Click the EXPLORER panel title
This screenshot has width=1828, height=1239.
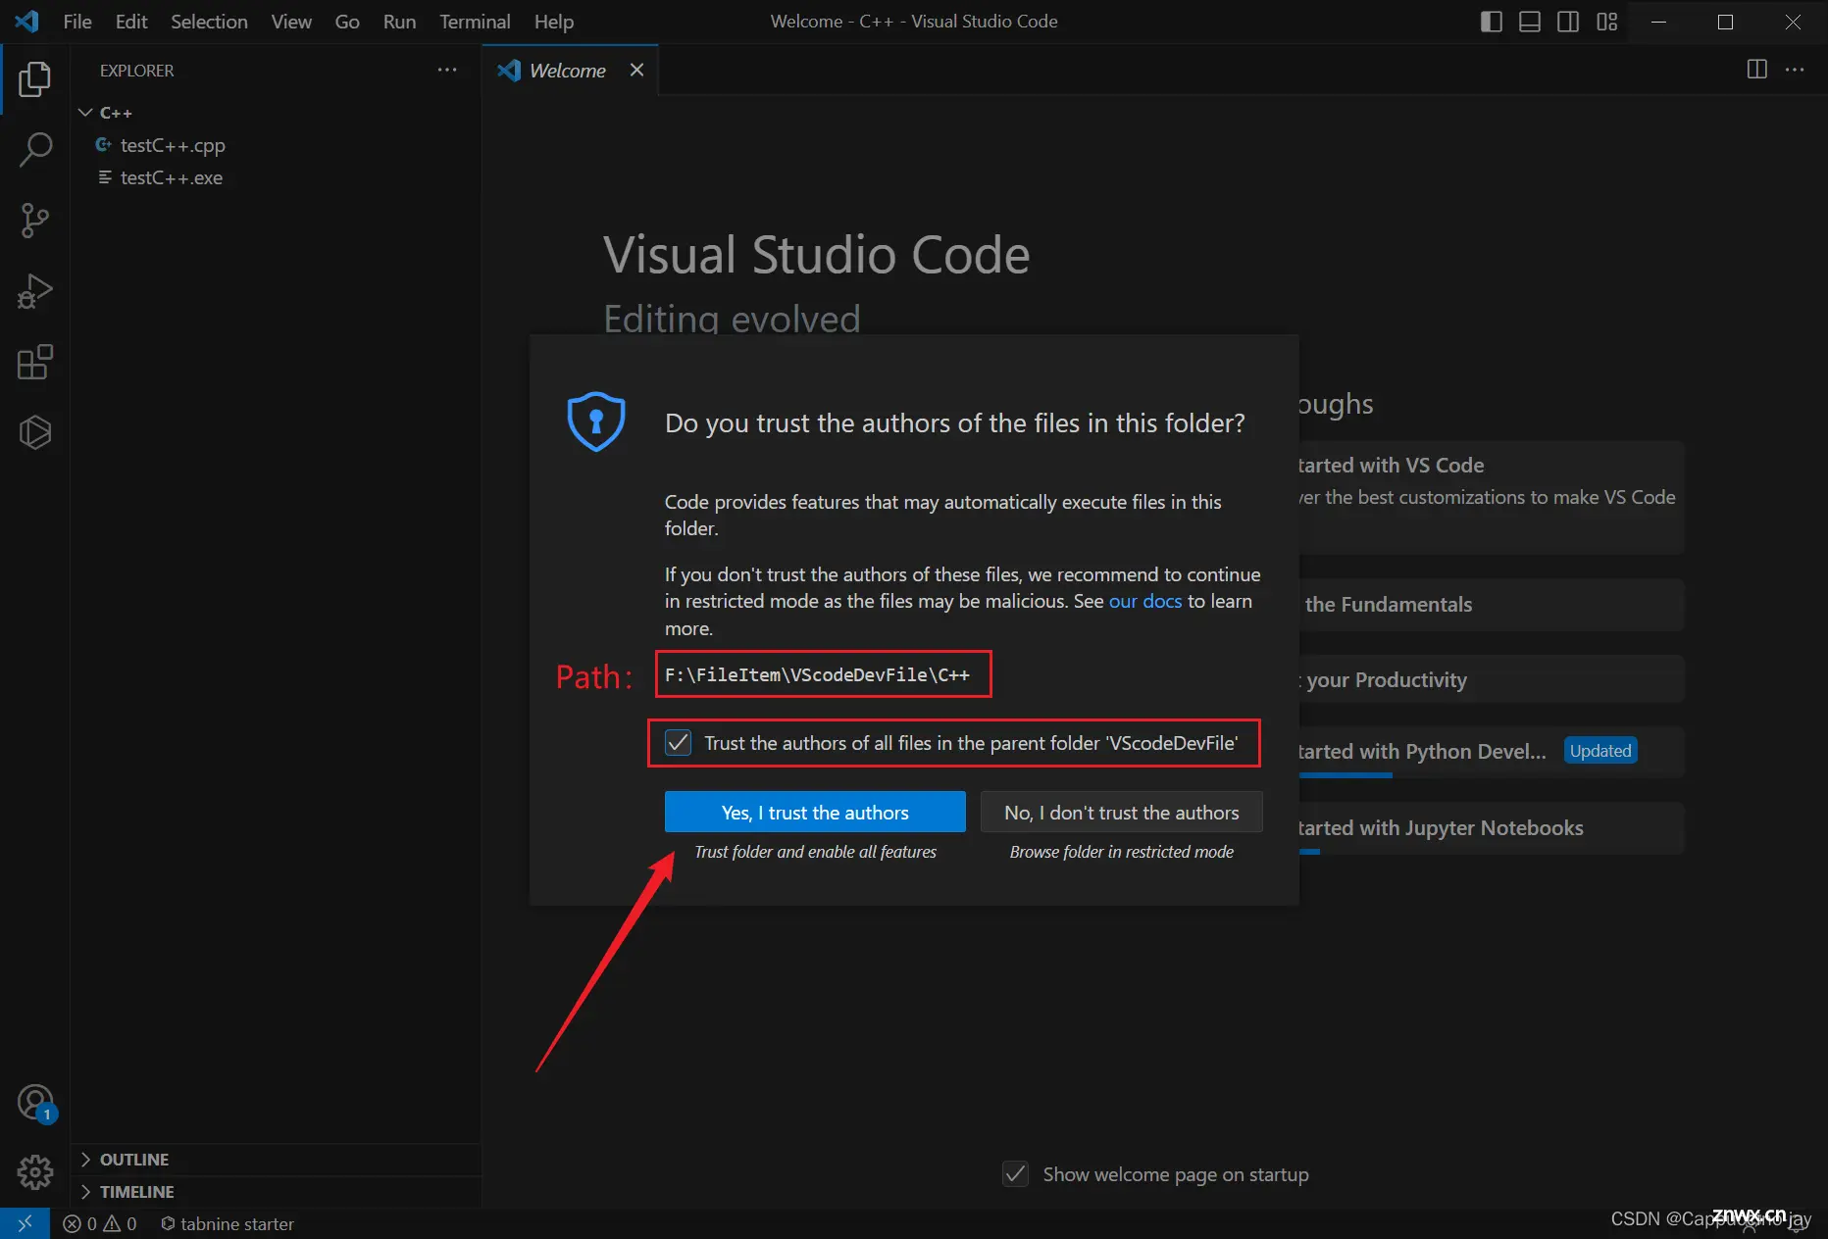click(136, 71)
